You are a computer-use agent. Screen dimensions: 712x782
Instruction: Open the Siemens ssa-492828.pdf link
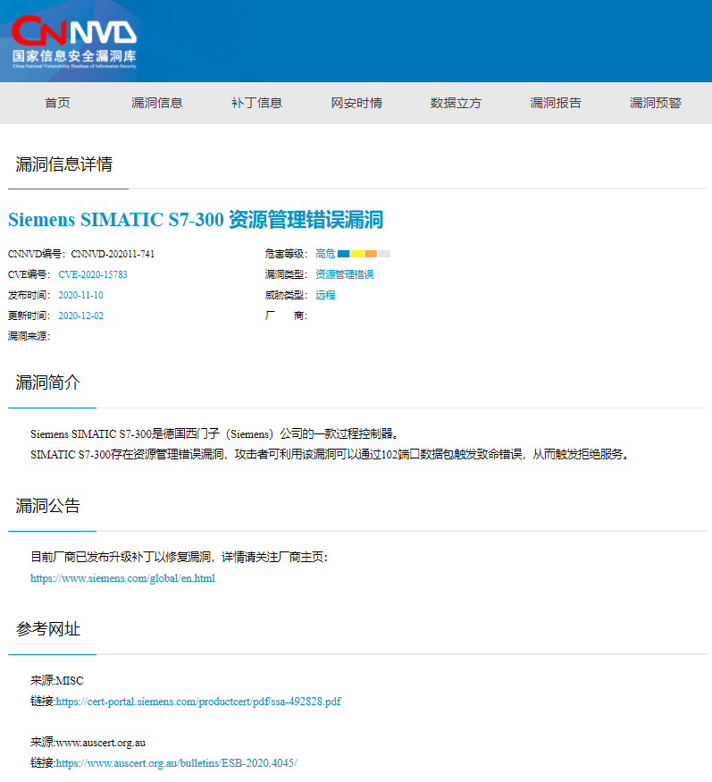198,702
